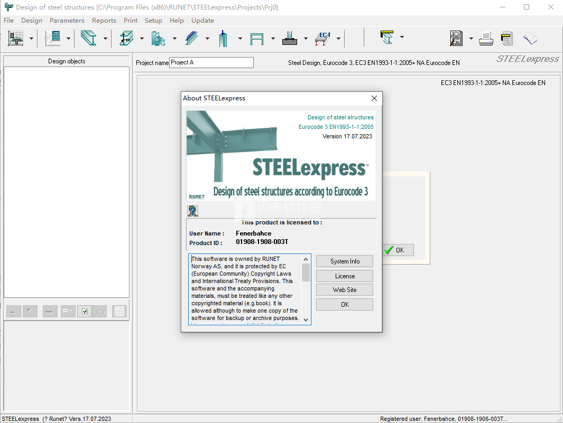Click the user avatar icon in About dialog

[193, 211]
